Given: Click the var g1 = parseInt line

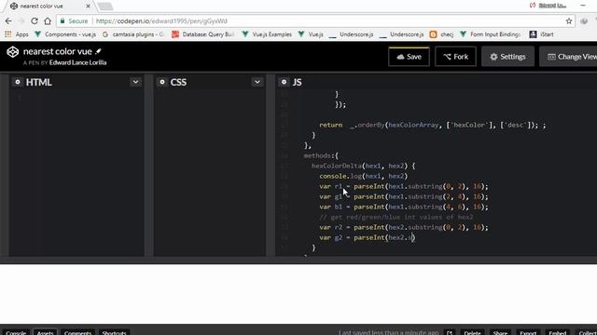Looking at the screenshot, I should [x=404, y=196].
